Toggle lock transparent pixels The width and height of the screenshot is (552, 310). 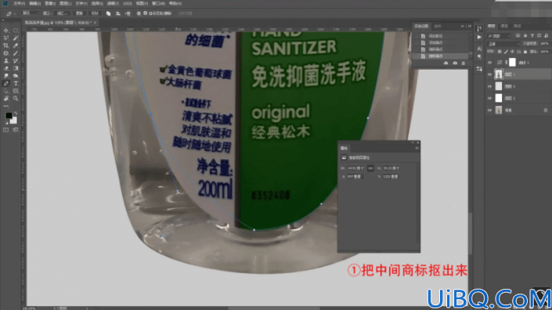[500, 52]
